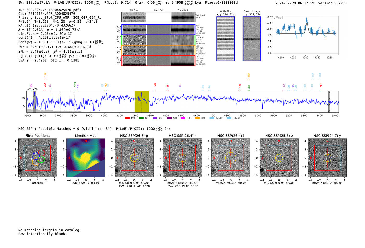The width and height of the screenshot is (365, 248).
Task: Open the Fiber Positions image
Action: (x=38, y=158)
